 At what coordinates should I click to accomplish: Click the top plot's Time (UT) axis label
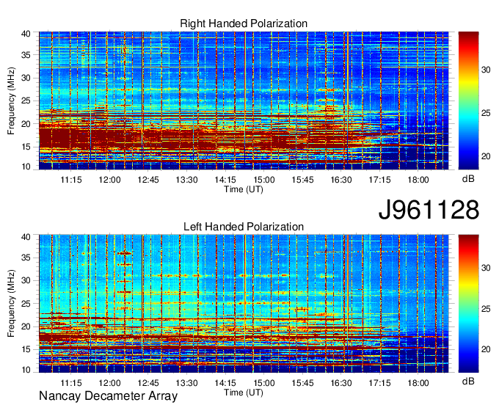coord(244,189)
